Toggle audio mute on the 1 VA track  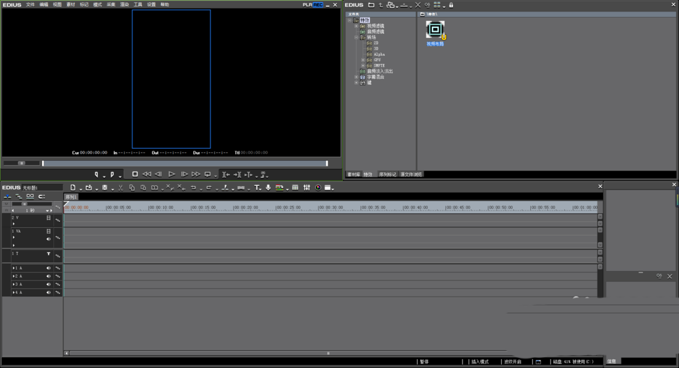(48, 238)
